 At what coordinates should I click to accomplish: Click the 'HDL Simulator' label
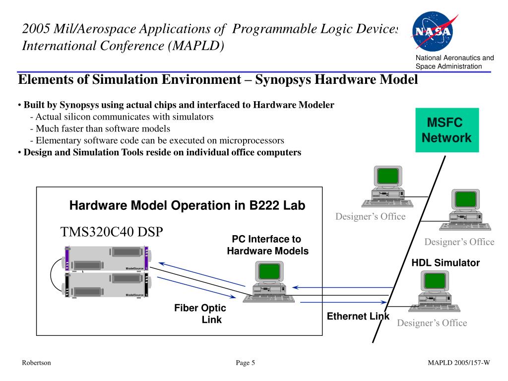point(445,263)
